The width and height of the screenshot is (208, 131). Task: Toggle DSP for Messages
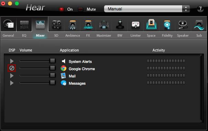[12, 83]
